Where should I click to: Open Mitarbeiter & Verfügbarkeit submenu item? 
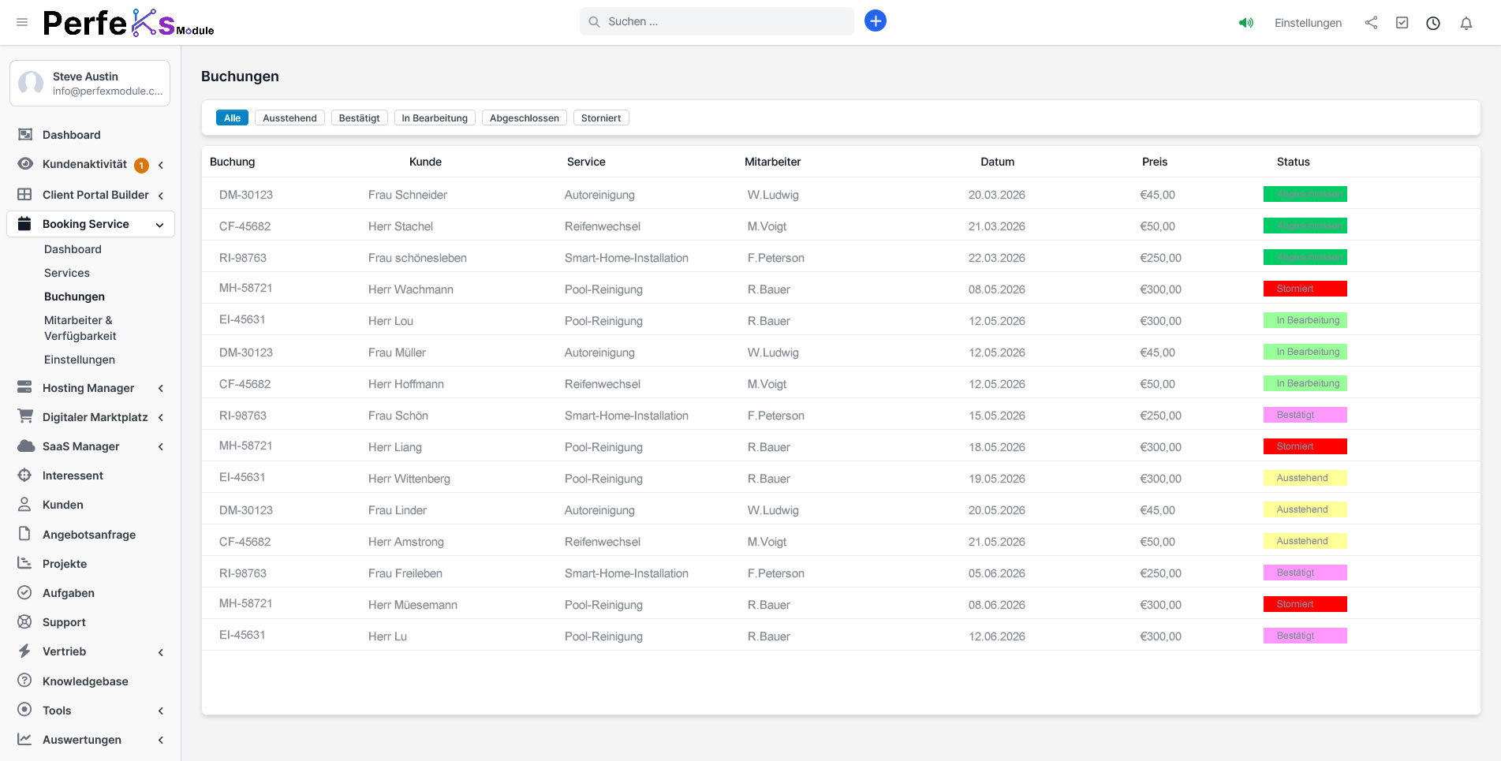[x=80, y=328]
